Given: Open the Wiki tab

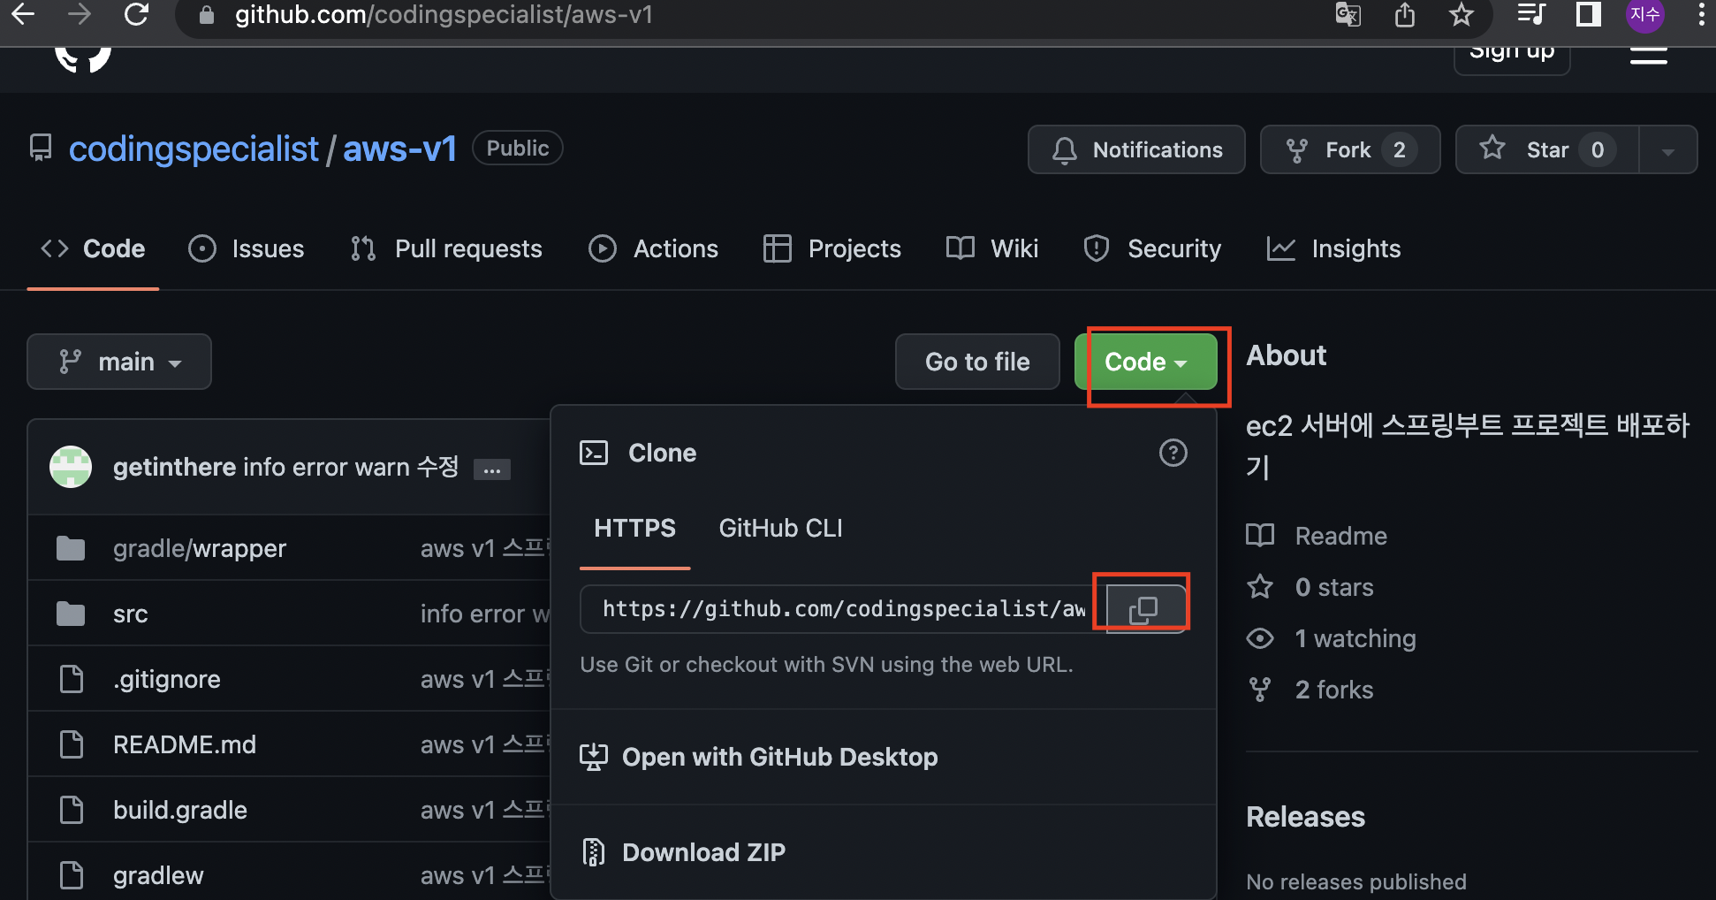Looking at the screenshot, I should pos(992,249).
